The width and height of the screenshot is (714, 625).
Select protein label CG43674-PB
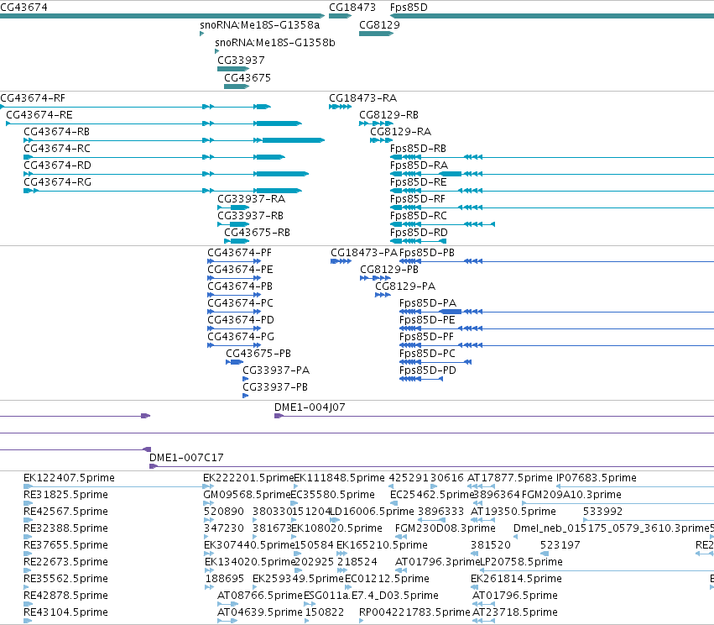240,286
